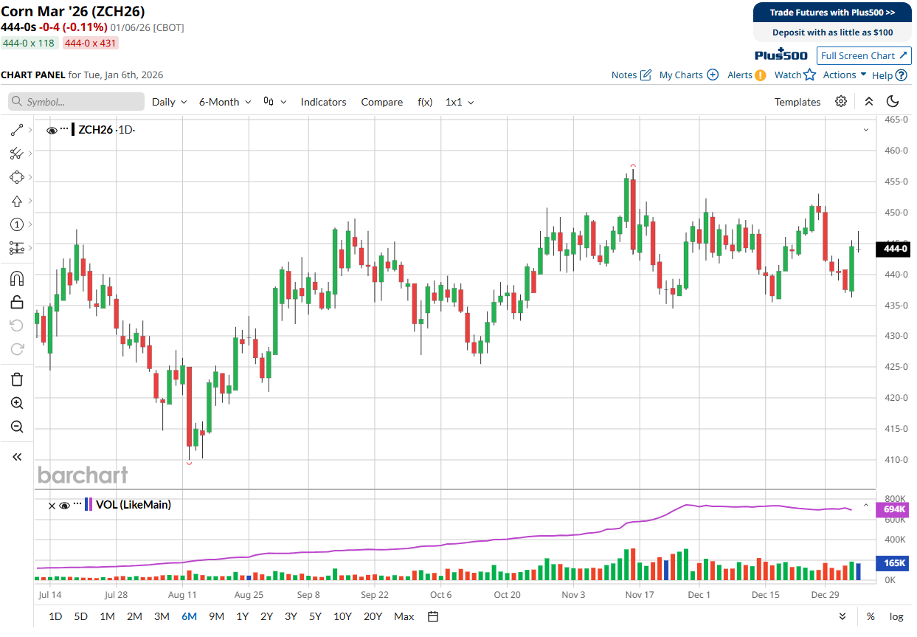Viewport: 917px width, 637px height.
Task: Select the trend line drawing tool
Action: [x=16, y=130]
